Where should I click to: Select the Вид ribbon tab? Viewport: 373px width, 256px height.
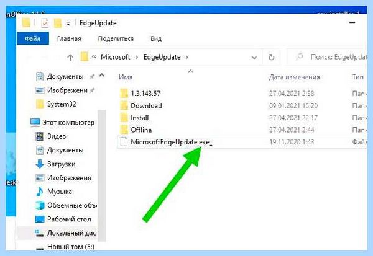tap(156, 38)
